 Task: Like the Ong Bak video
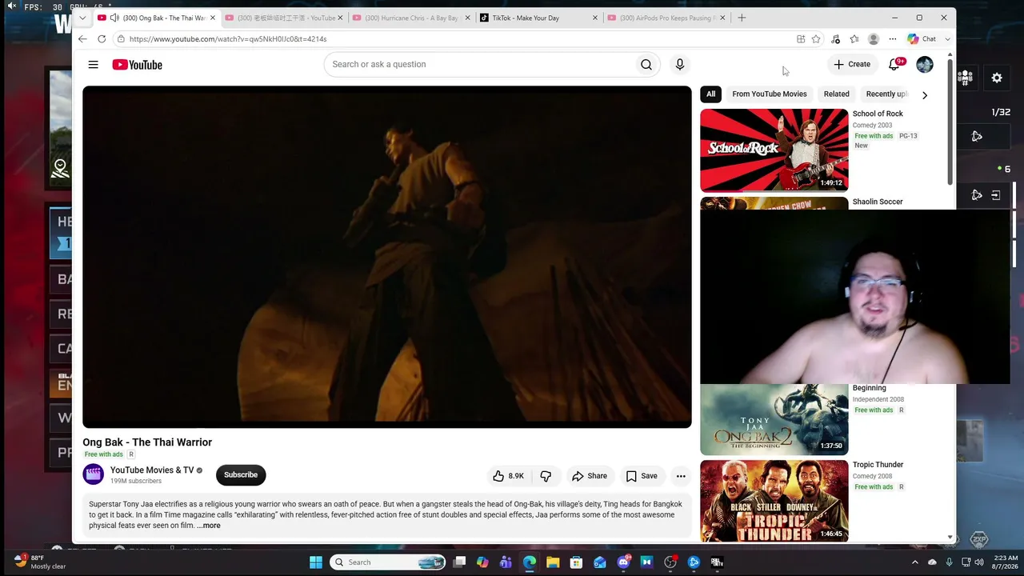click(508, 476)
